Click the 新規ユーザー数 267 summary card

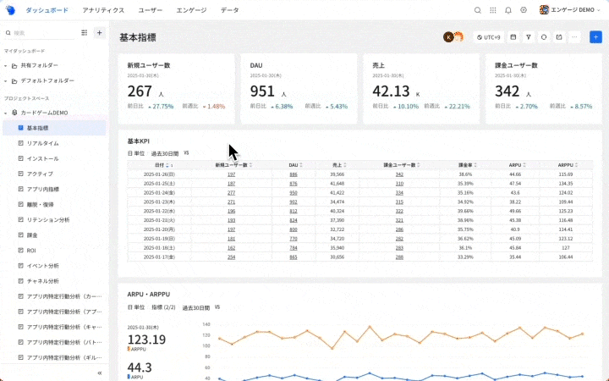(x=176, y=89)
